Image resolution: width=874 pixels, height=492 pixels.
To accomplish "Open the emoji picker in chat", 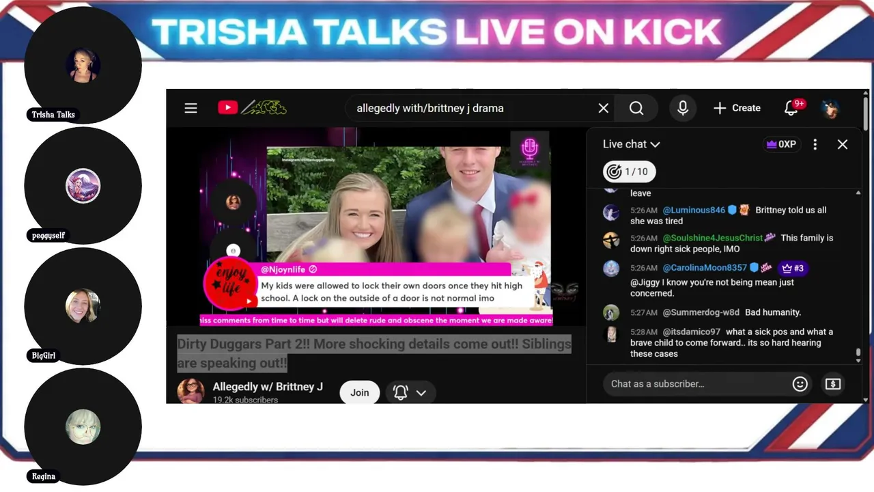I will 800,384.
